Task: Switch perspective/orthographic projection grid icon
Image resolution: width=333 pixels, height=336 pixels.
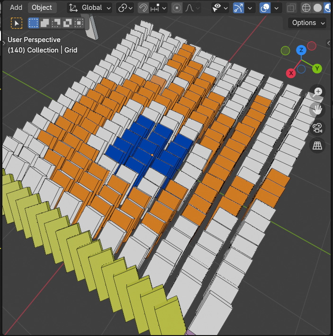Action: 317,146
